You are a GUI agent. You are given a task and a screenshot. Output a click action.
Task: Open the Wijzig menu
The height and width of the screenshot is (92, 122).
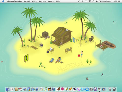(x=35, y=1)
